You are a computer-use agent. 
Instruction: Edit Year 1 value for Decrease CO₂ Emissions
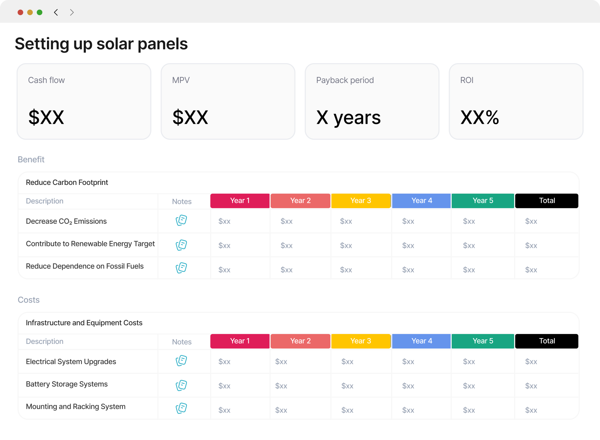(x=224, y=221)
